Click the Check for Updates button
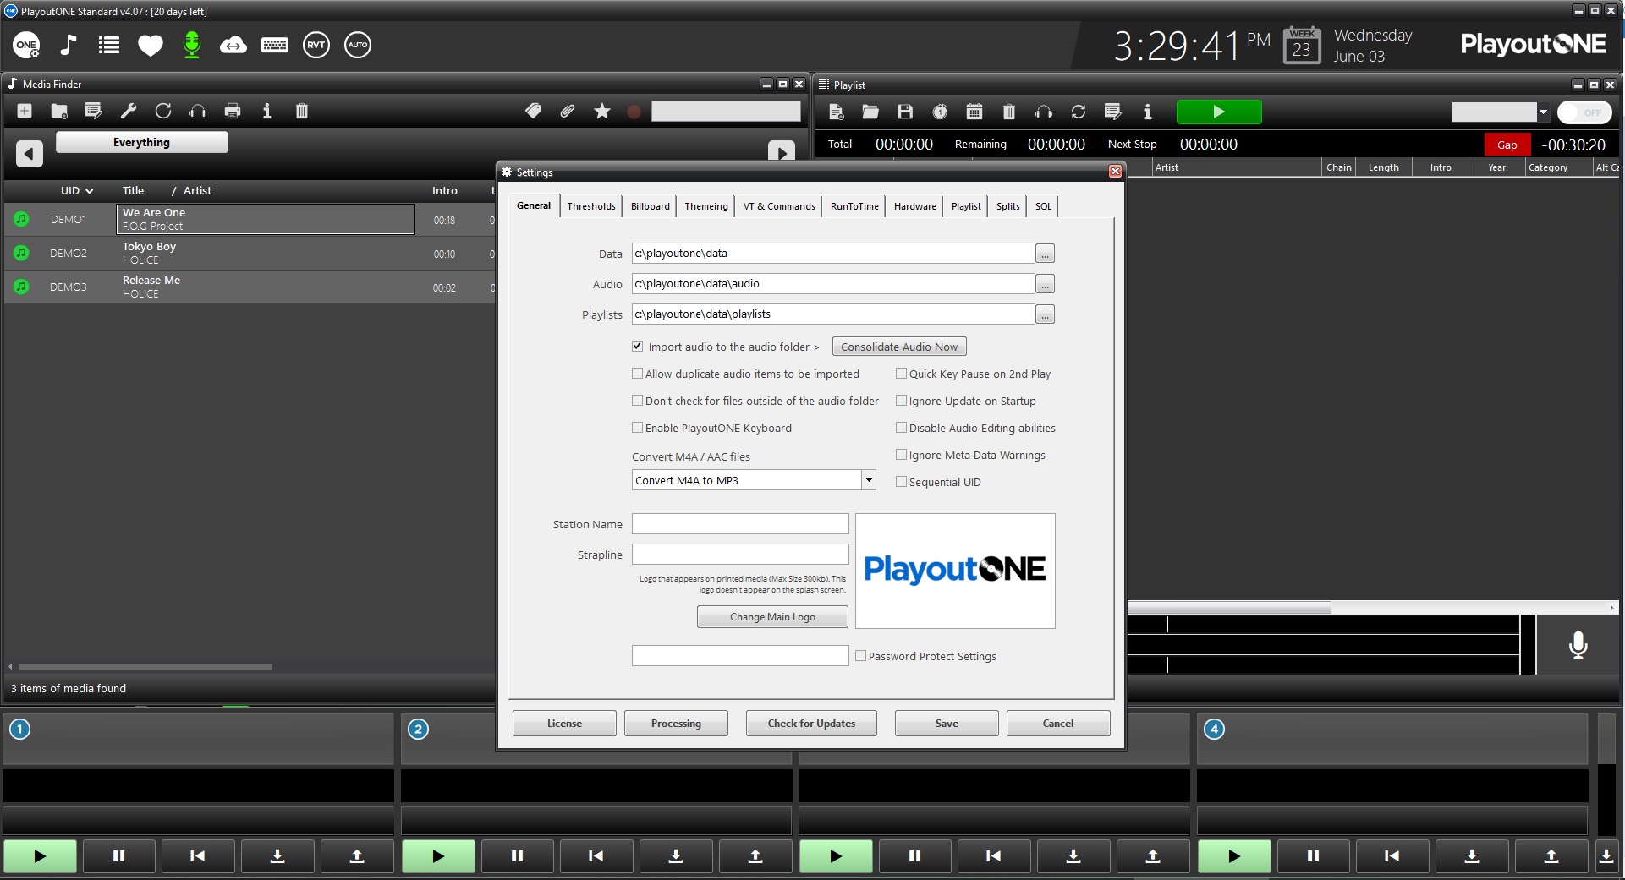Screen dimensions: 1625x880 tap(811, 724)
